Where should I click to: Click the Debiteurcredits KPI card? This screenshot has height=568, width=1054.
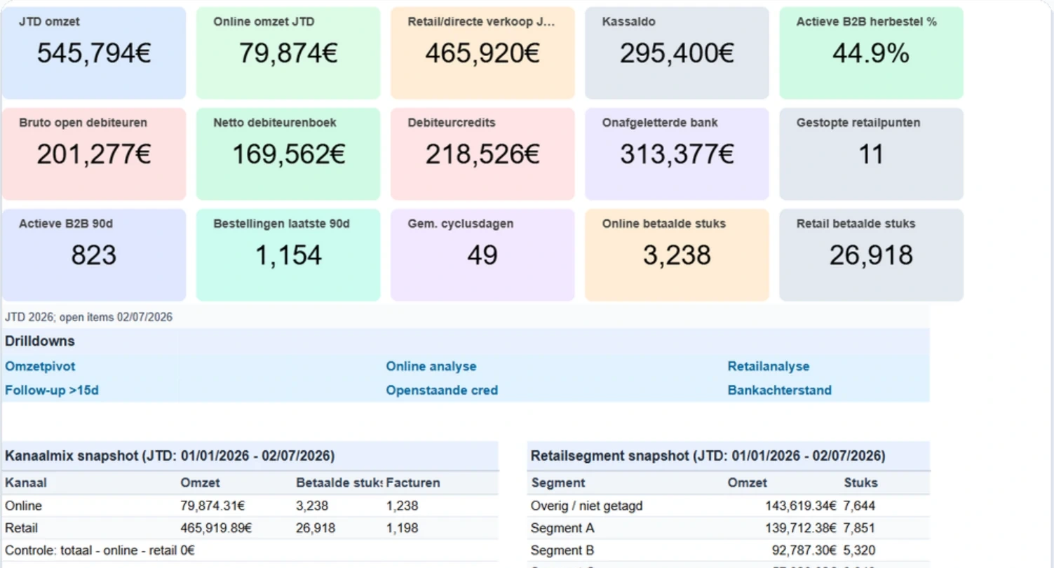click(x=482, y=154)
